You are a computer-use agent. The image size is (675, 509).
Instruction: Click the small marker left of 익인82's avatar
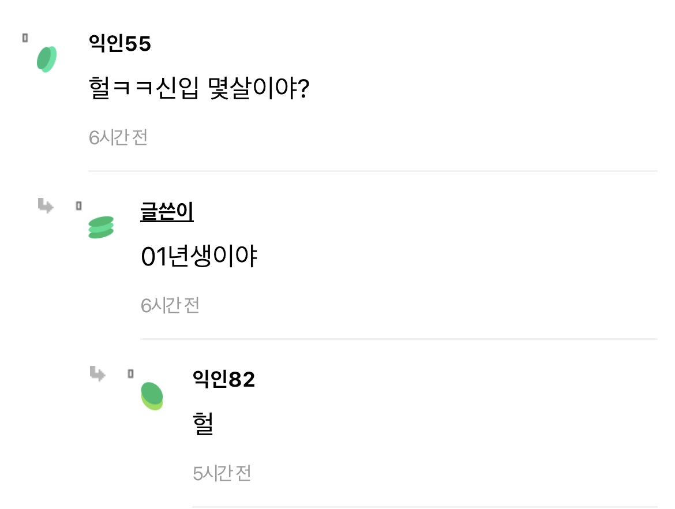coord(130,374)
